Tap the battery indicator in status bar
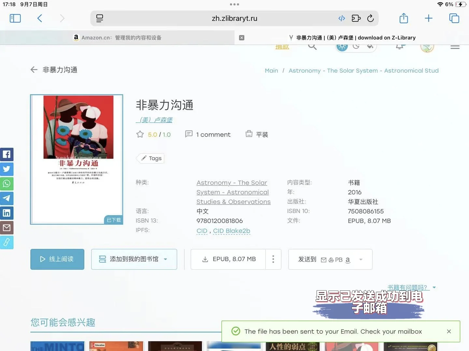Screen dimensions: 469x351 pyautogui.click(x=461, y=4)
